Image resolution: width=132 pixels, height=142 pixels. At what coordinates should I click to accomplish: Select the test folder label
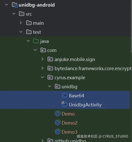37,32
